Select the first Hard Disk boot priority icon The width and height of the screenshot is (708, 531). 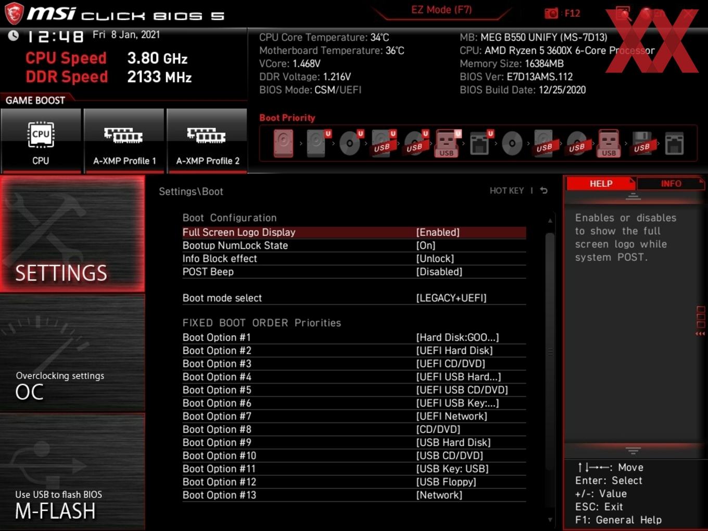[284, 143]
